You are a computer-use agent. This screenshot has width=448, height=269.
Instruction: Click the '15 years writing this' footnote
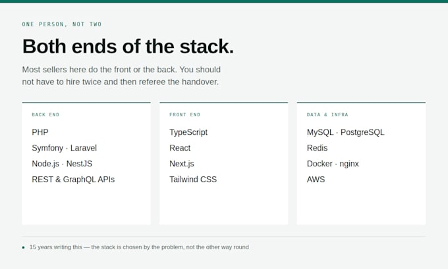click(x=139, y=247)
